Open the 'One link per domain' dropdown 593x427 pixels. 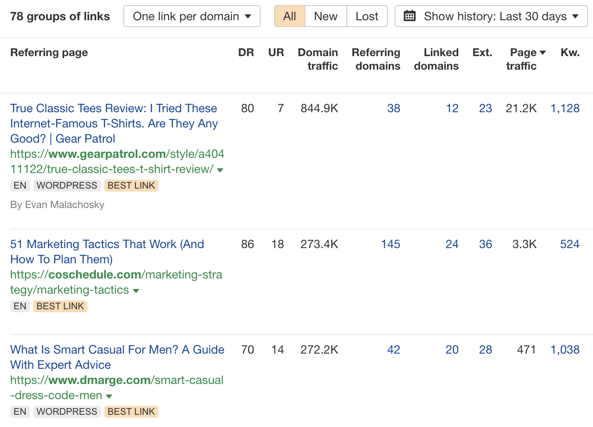coord(192,16)
